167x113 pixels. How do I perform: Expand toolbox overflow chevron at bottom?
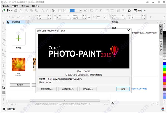click(x=4, y=104)
